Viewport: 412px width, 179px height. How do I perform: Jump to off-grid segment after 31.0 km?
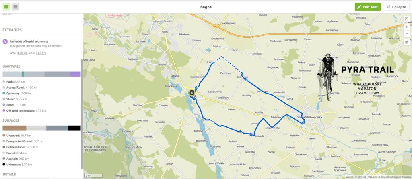tap(41, 53)
